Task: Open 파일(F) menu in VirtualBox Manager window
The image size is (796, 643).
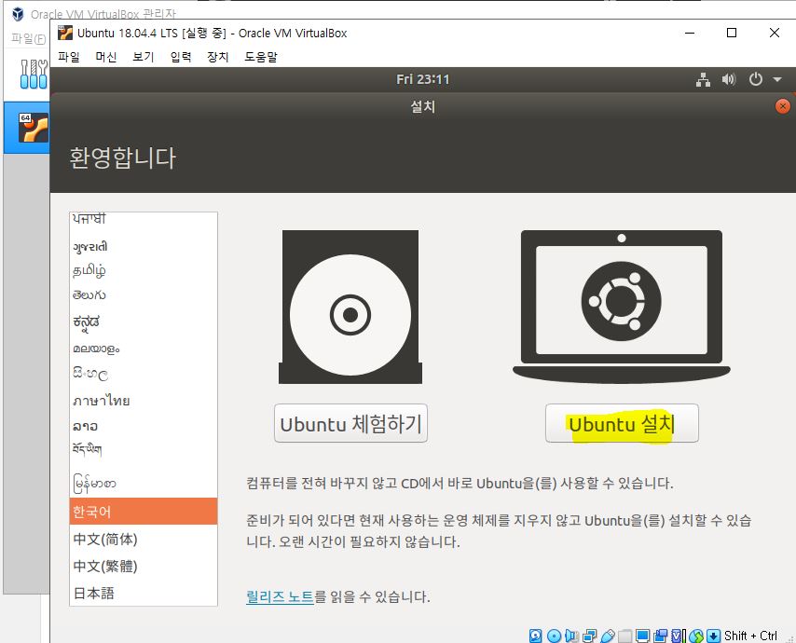Action: point(28,38)
